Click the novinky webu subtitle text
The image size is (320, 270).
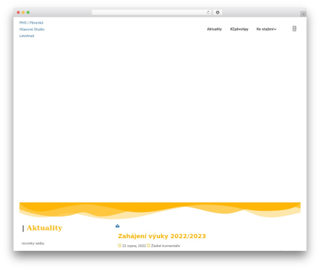pos(33,243)
